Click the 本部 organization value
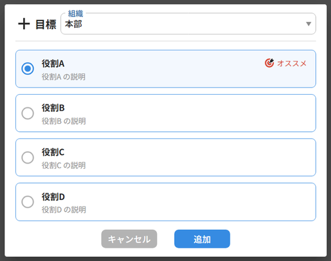The image size is (331, 261). point(73,24)
